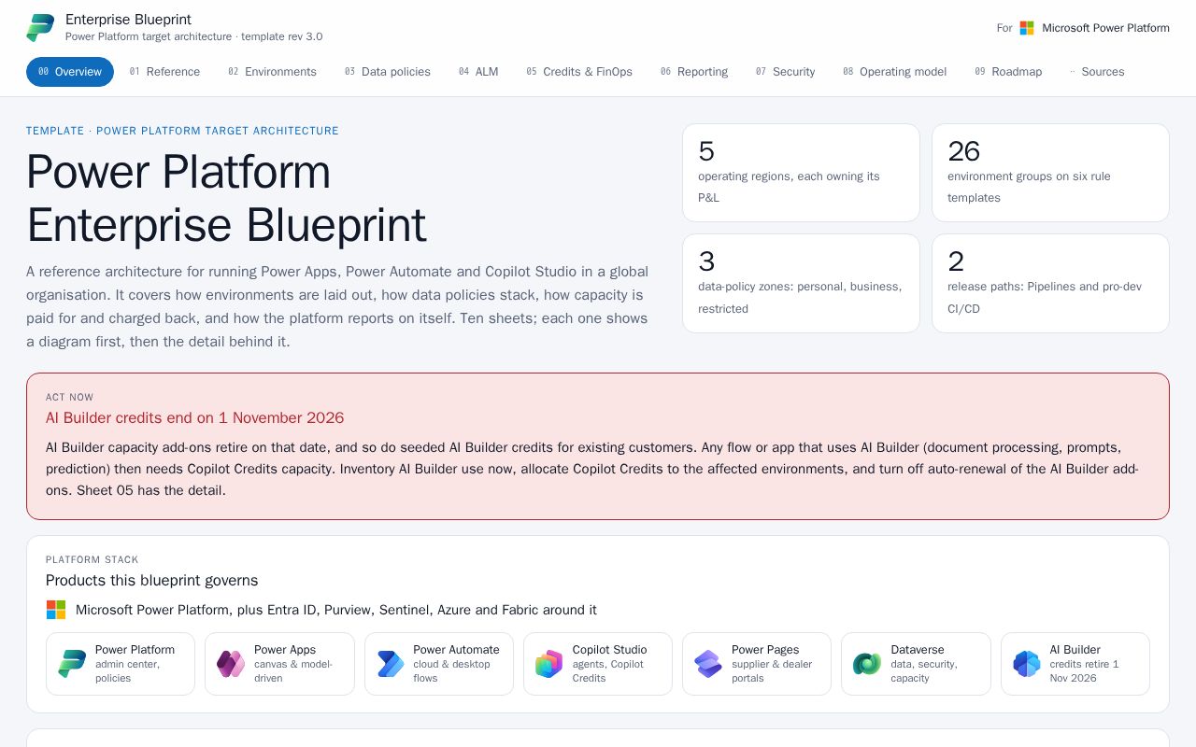
Task: Click the 'PLATFORM STACK' section label
Action: (93, 559)
